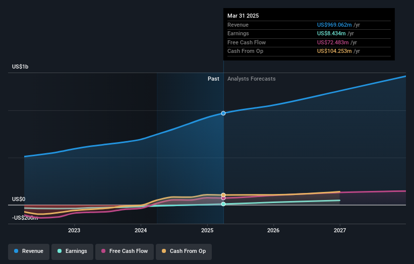The height and width of the screenshot is (264, 414).
Task: Click the US$0 axis label
Action: pos(19,199)
